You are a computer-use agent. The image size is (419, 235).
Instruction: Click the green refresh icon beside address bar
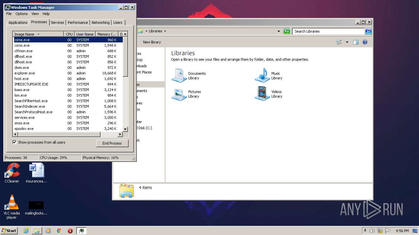tap(287, 31)
